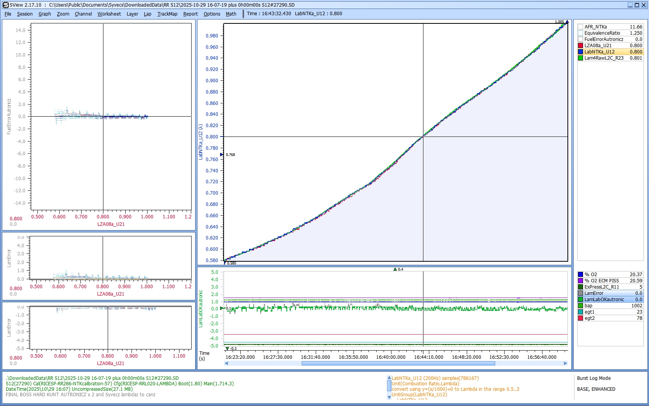
Task: Open the Worksheet menu
Action: (109, 14)
